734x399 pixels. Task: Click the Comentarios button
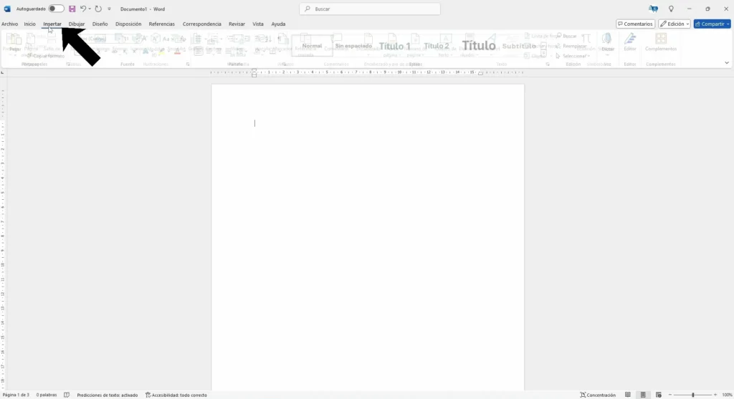(x=635, y=24)
